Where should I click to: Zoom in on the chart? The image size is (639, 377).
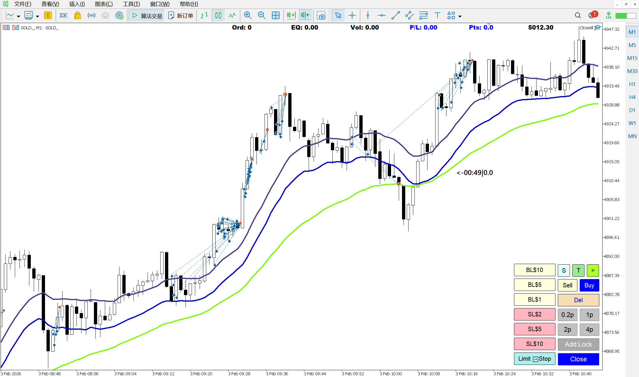248,15
